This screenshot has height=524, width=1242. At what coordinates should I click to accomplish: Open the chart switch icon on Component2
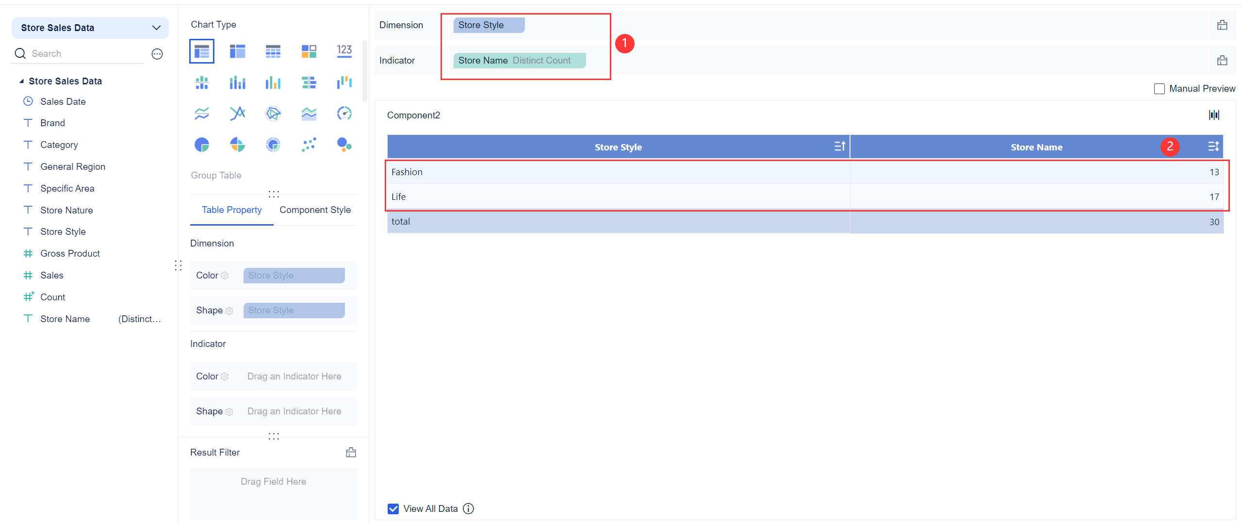point(1215,115)
